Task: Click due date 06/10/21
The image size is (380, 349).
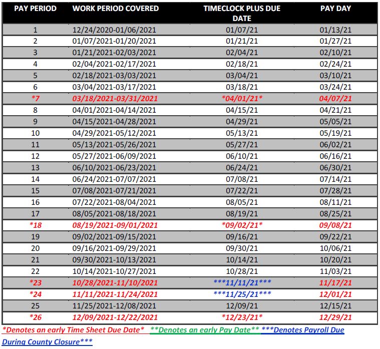Action: (x=242, y=156)
